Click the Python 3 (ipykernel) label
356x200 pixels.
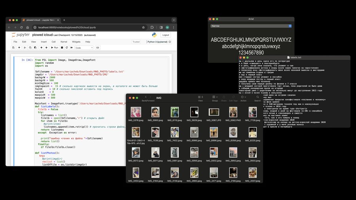point(157,42)
